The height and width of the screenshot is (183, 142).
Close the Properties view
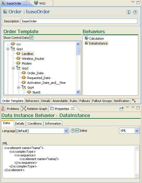tap(73, 108)
